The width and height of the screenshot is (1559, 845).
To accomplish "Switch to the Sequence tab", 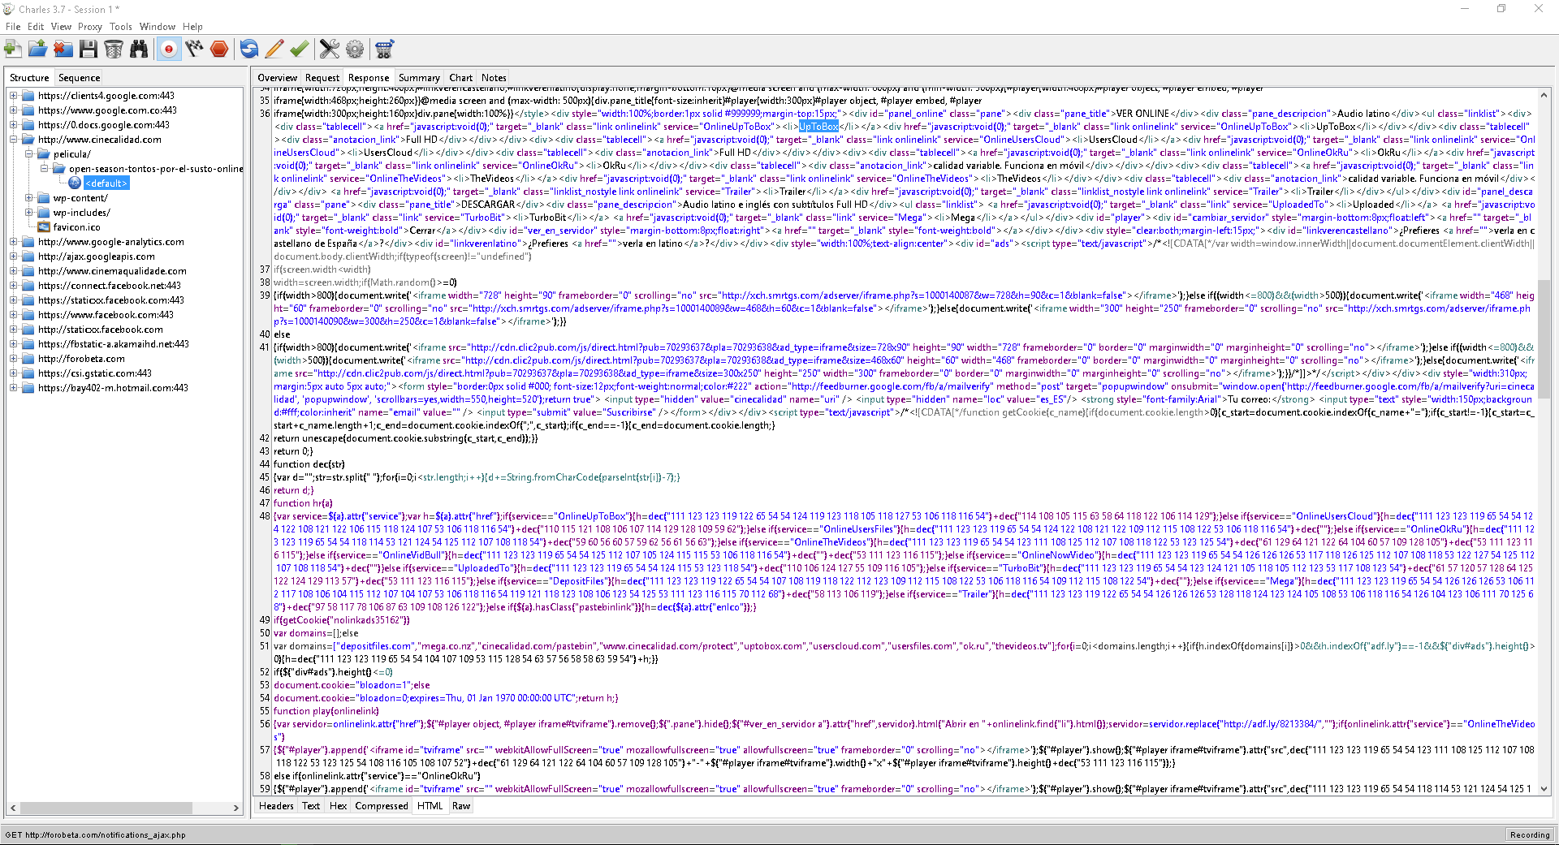I will point(80,78).
